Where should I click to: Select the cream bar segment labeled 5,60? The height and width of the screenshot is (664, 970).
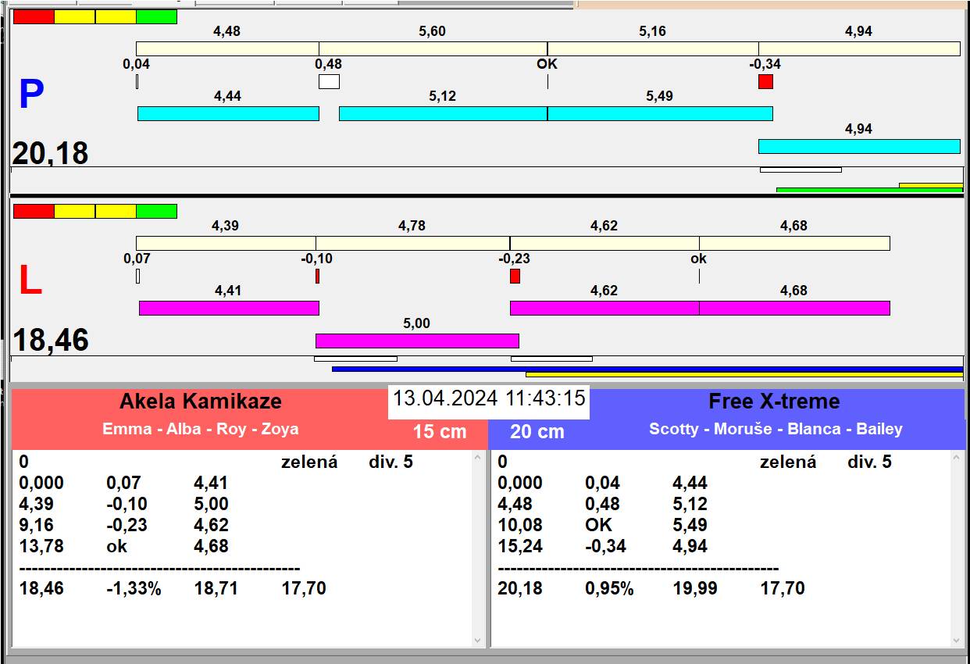[x=433, y=48]
